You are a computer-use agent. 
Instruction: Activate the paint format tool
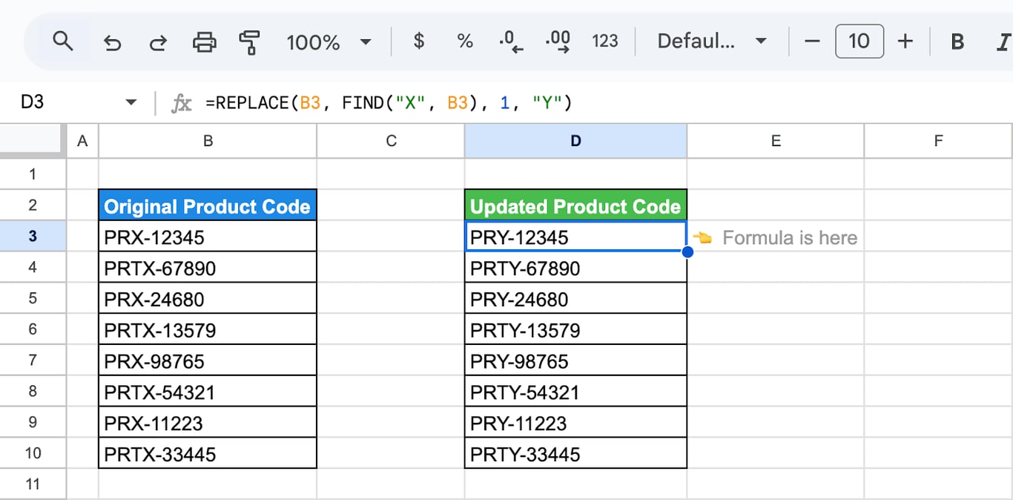[x=250, y=42]
